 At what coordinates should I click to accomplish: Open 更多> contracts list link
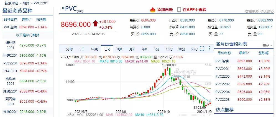click(x=267, y=45)
